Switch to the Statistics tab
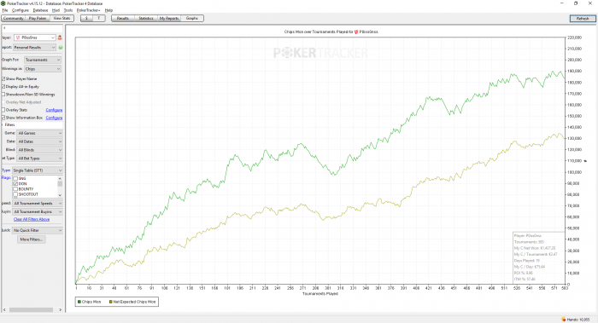 click(146, 18)
